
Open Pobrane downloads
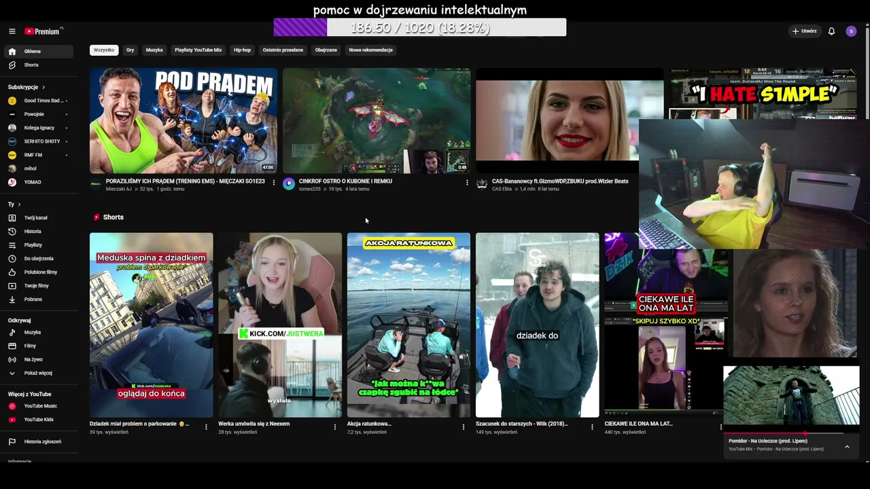tap(39, 300)
